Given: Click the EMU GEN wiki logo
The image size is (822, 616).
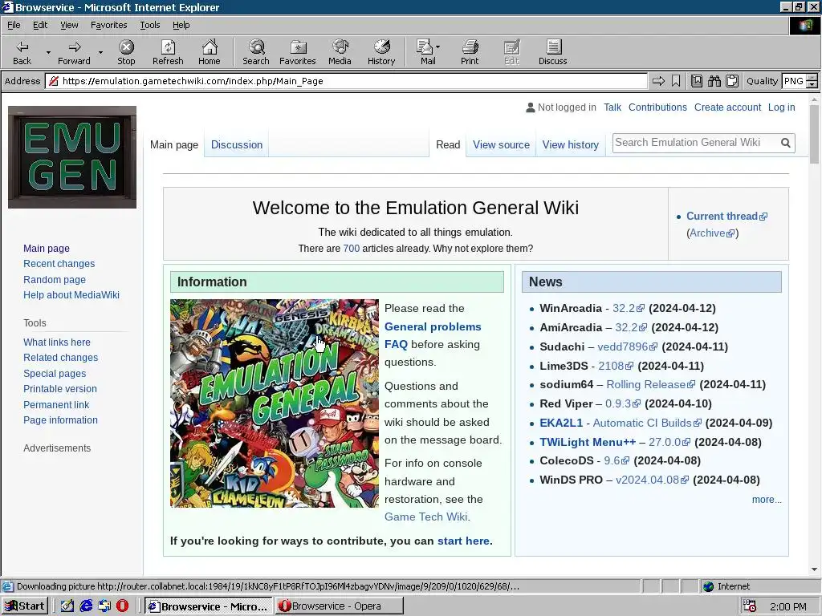Looking at the screenshot, I should [72, 157].
